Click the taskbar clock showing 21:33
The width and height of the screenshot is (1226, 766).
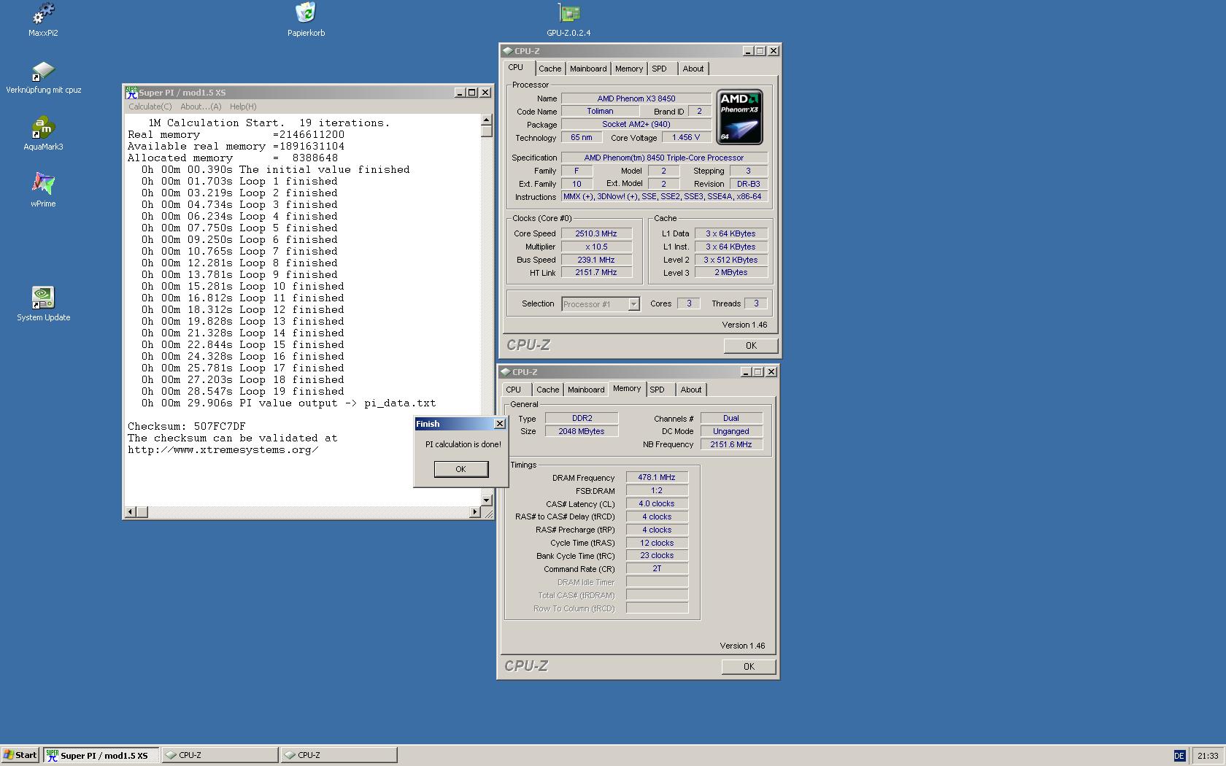pyautogui.click(x=1208, y=756)
